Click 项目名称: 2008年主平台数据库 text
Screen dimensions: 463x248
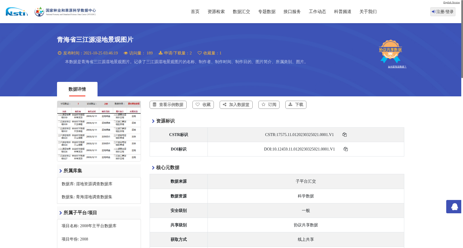(x=89, y=226)
